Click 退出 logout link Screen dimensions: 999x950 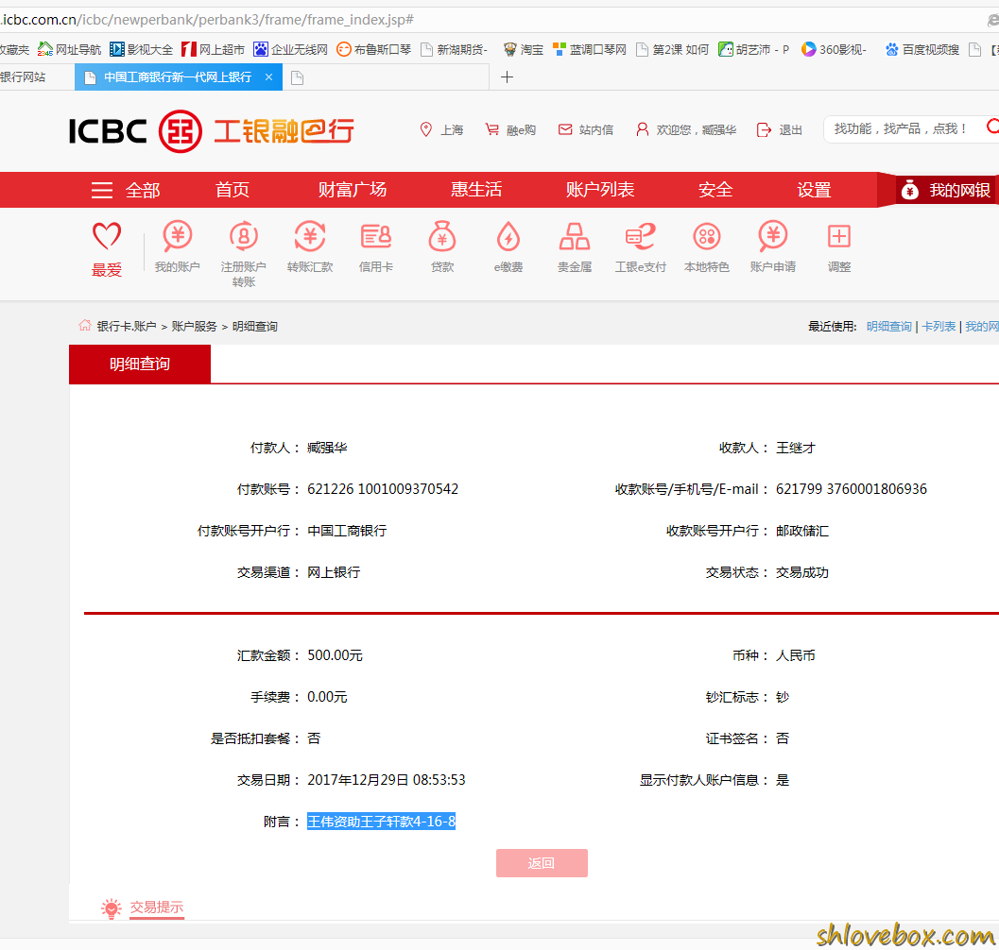pos(779,130)
